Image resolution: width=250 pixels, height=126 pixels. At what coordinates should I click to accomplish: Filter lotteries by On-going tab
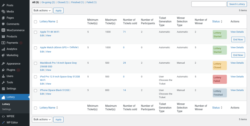tap(48, 2)
